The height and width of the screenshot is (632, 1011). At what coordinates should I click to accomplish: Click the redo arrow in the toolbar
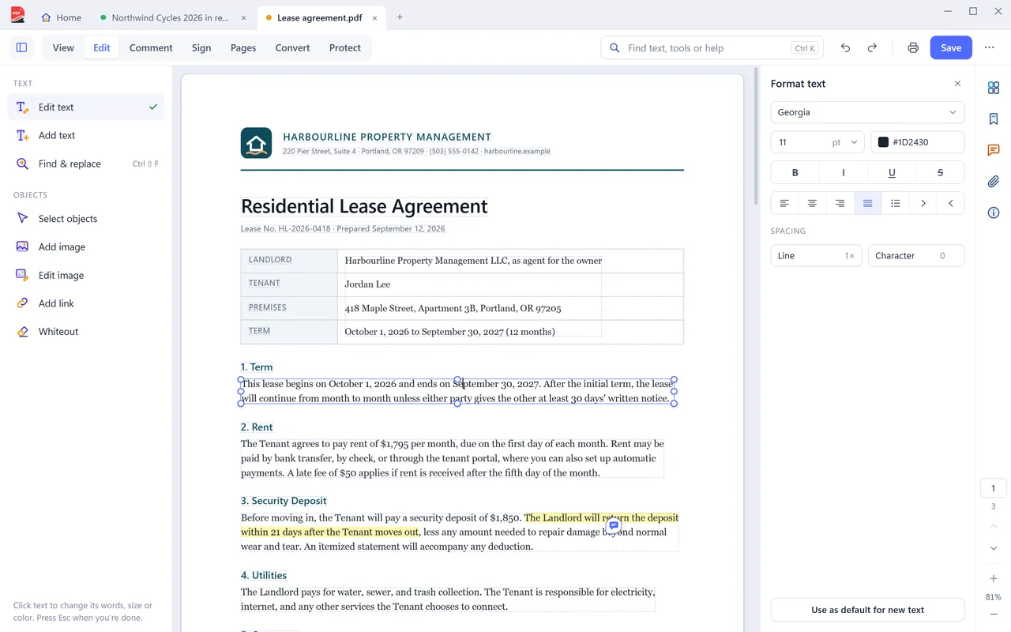tap(872, 47)
